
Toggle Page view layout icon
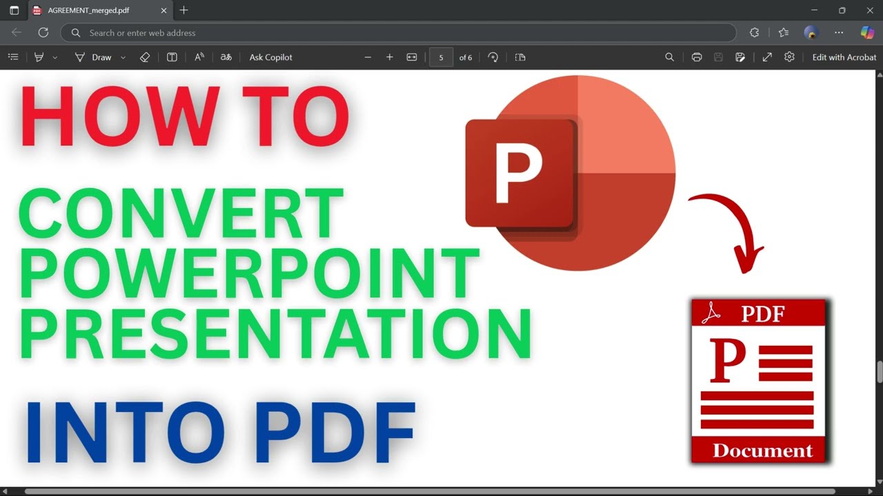(x=520, y=57)
